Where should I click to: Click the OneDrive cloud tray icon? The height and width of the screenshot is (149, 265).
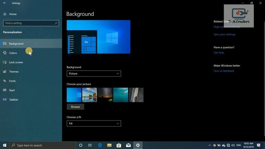(224, 145)
